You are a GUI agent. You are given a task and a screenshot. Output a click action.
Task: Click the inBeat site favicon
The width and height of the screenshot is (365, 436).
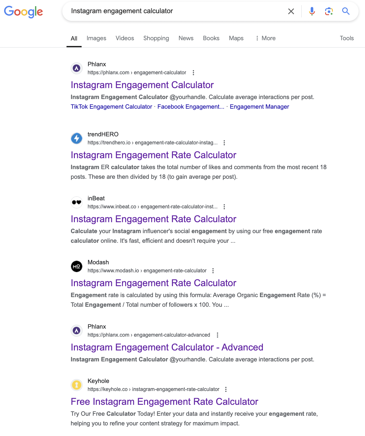pos(76,202)
